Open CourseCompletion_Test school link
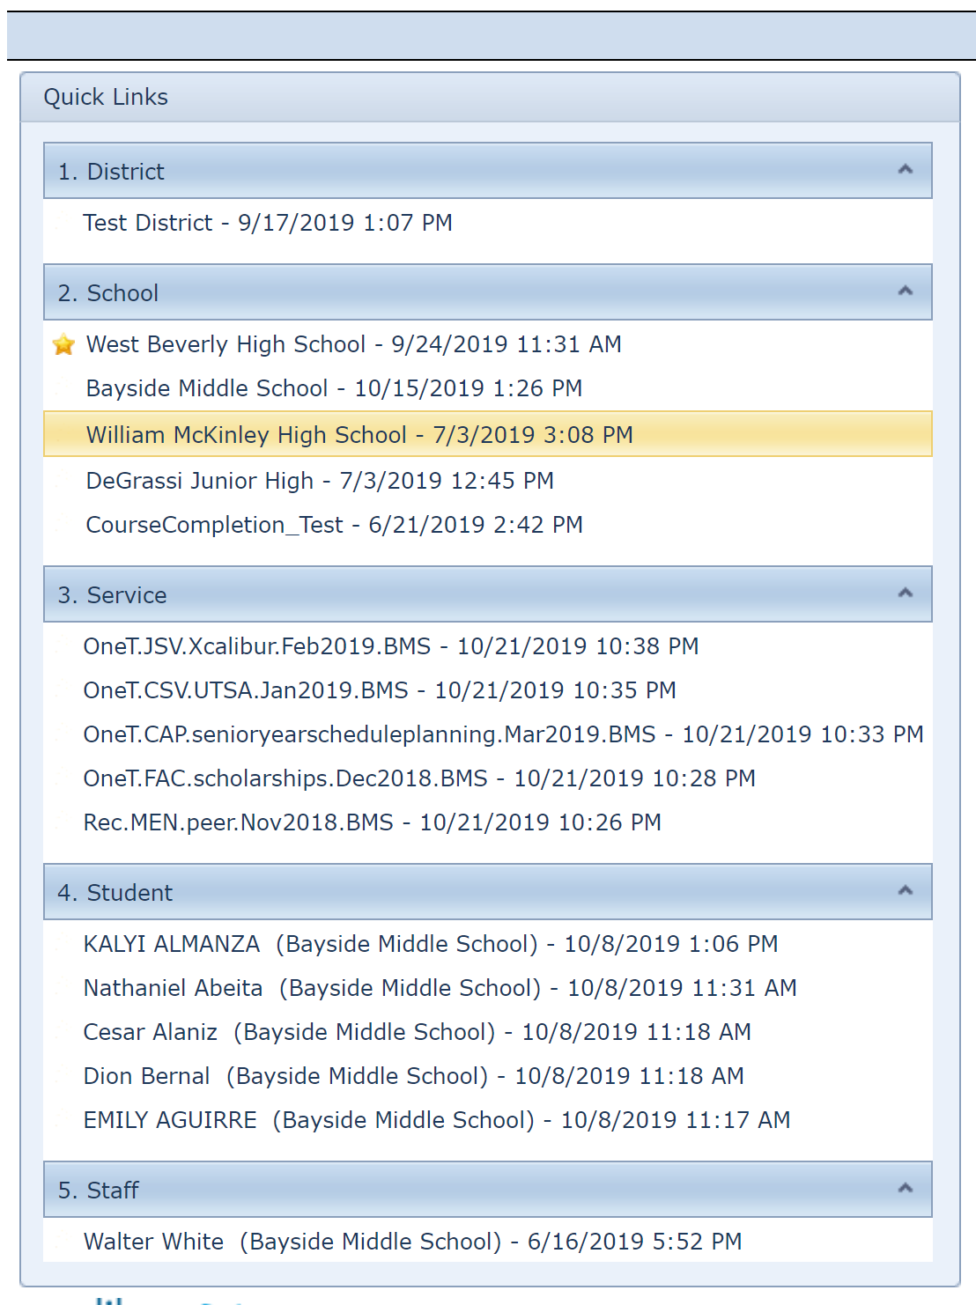Screen dimensions: 976x1305 [x=335, y=525]
